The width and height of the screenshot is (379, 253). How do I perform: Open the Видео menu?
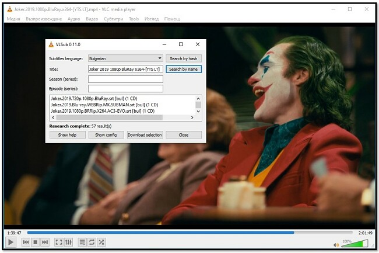pos(92,19)
